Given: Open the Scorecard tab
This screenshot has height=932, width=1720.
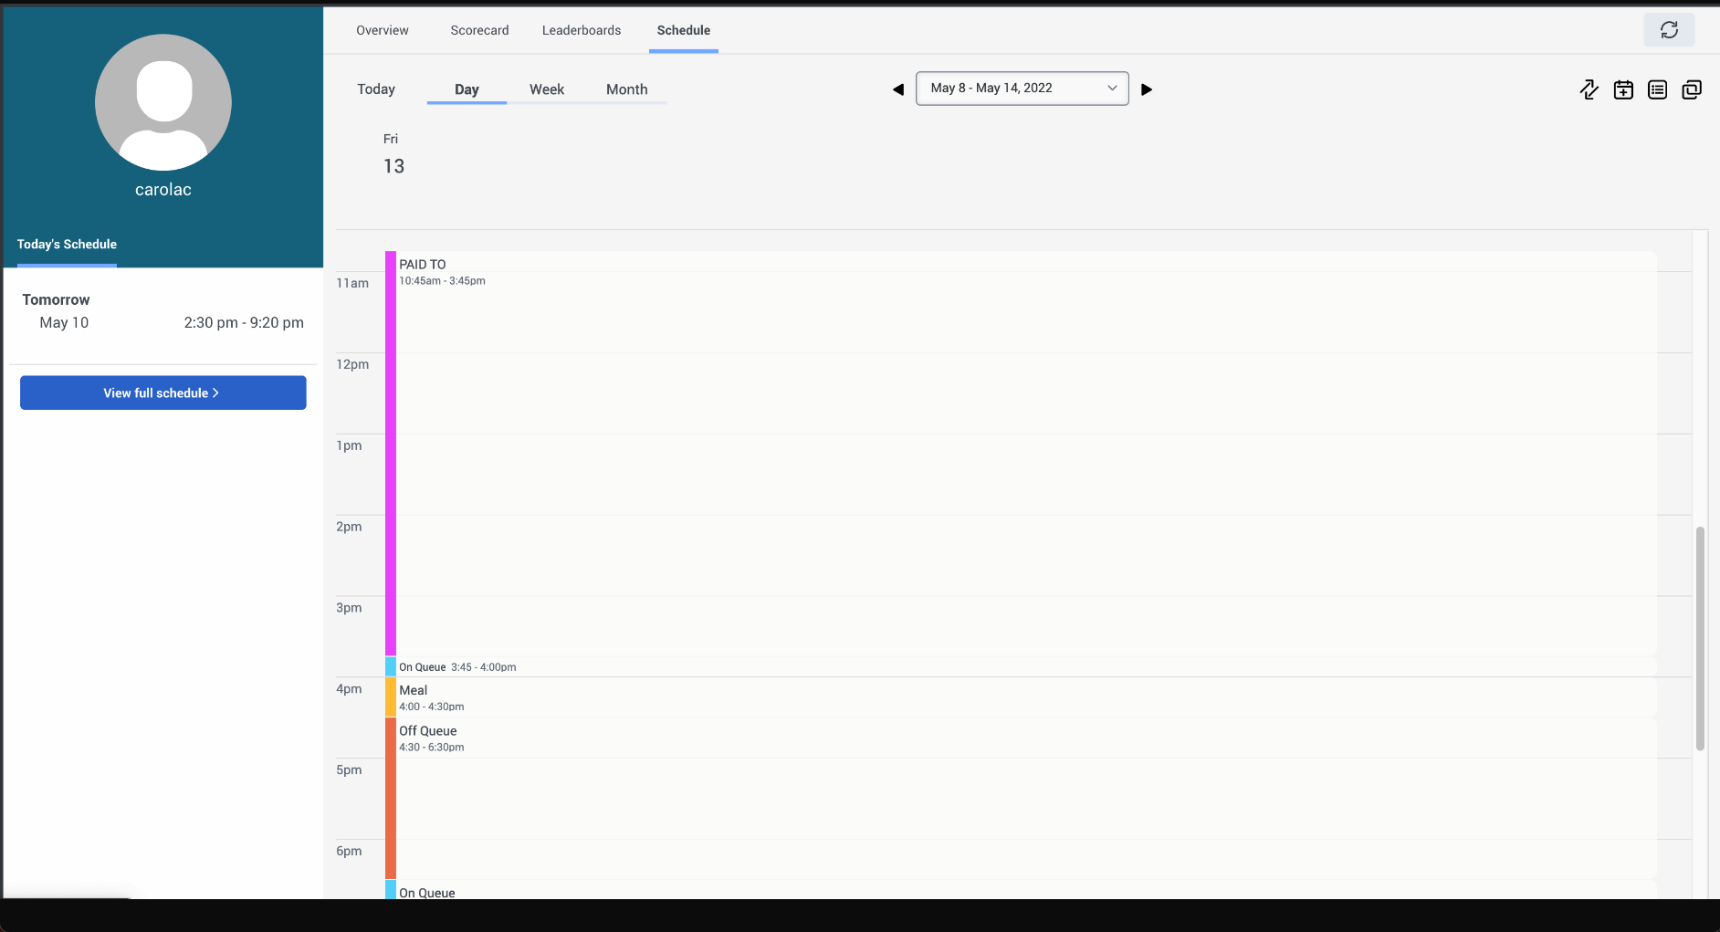Looking at the screenshot, I should pos(479,30).
